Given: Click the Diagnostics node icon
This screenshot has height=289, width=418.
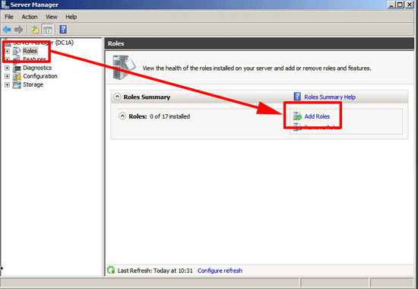Looking at the screenshot, I should pos(17,68).
